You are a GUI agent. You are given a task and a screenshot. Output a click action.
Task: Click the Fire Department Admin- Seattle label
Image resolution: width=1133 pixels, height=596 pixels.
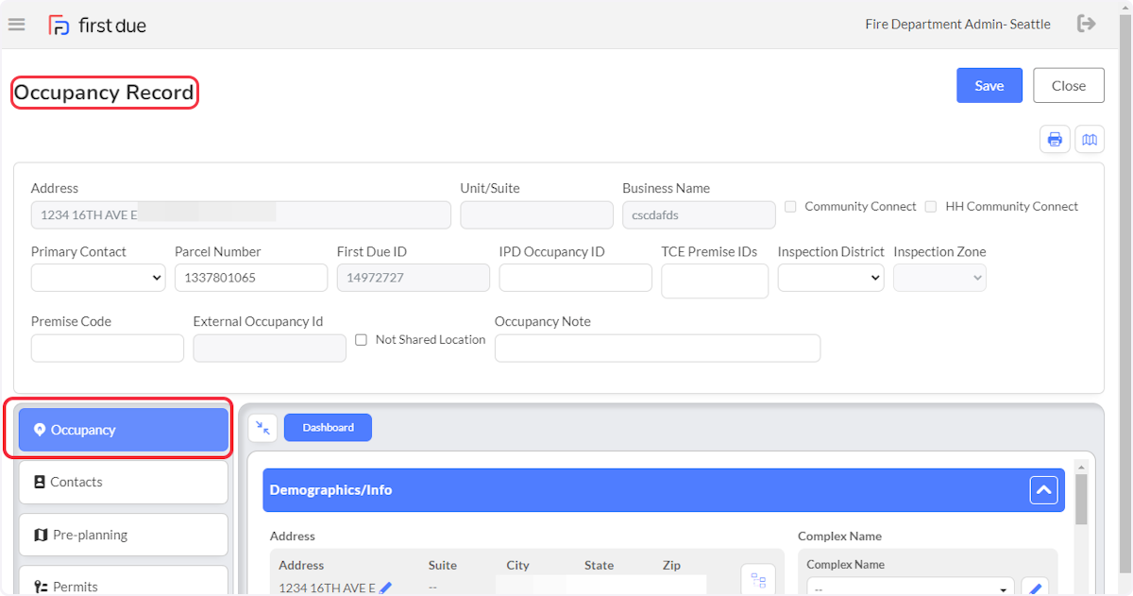[957, 25]
